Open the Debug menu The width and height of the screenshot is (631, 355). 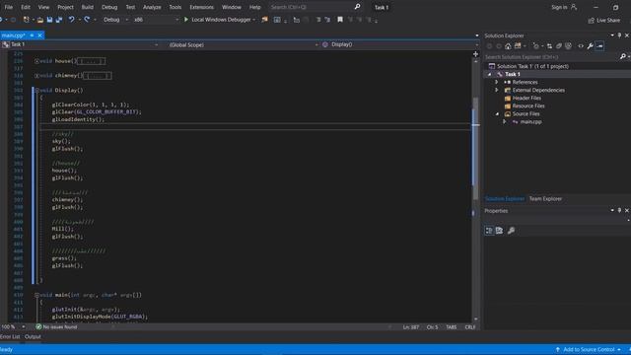coord(109,7)
